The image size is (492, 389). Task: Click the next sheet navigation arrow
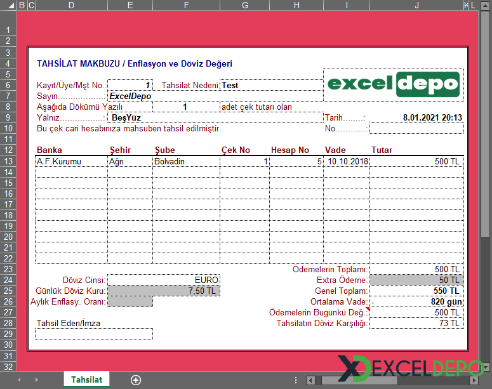coord(35,379)
